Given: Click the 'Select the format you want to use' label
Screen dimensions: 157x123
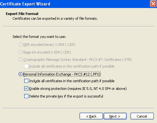Looking at the screenshot, I should [x=39, y=37].
